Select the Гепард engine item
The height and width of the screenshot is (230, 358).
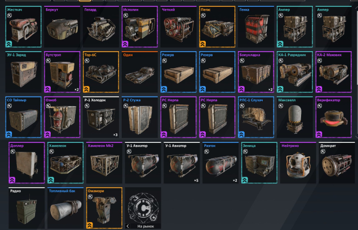click(x=101, y=26)
